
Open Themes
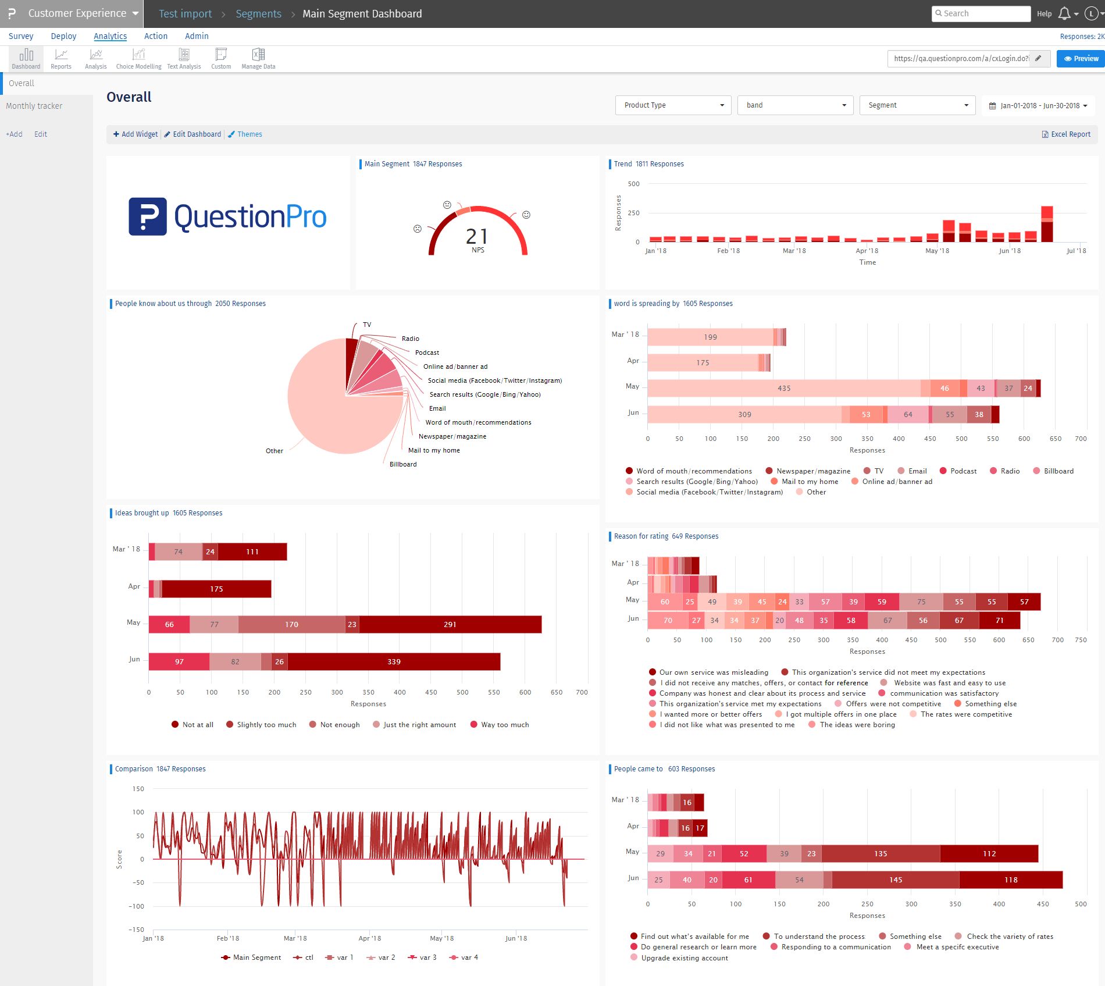pos(245,134)
